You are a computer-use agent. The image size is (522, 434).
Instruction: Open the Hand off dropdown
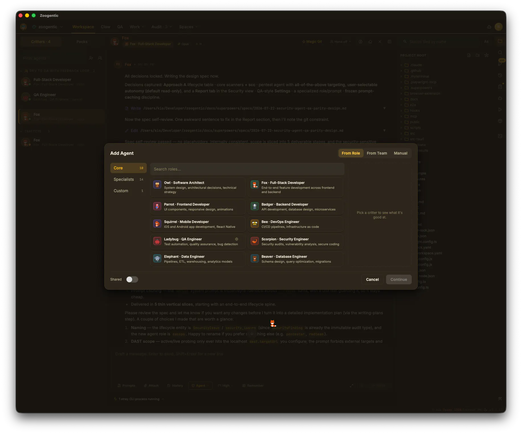click(340, 42)
